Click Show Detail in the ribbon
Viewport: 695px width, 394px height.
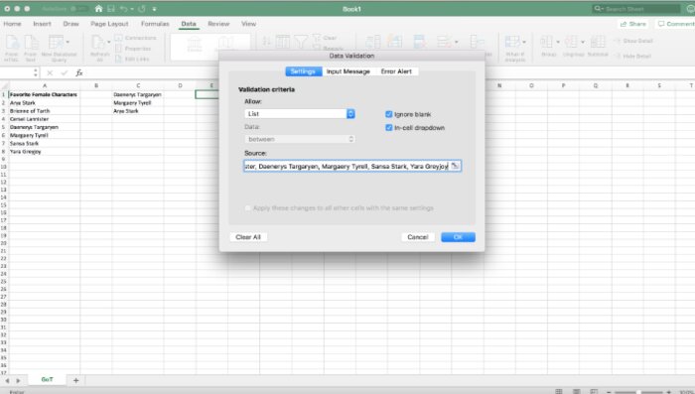coord(633,41)
